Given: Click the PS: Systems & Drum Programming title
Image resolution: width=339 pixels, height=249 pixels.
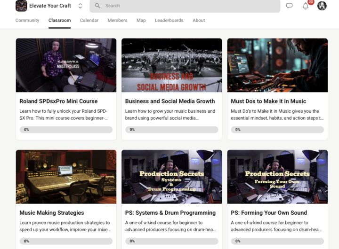Looking at the screenshot, I should pos(170,213).
